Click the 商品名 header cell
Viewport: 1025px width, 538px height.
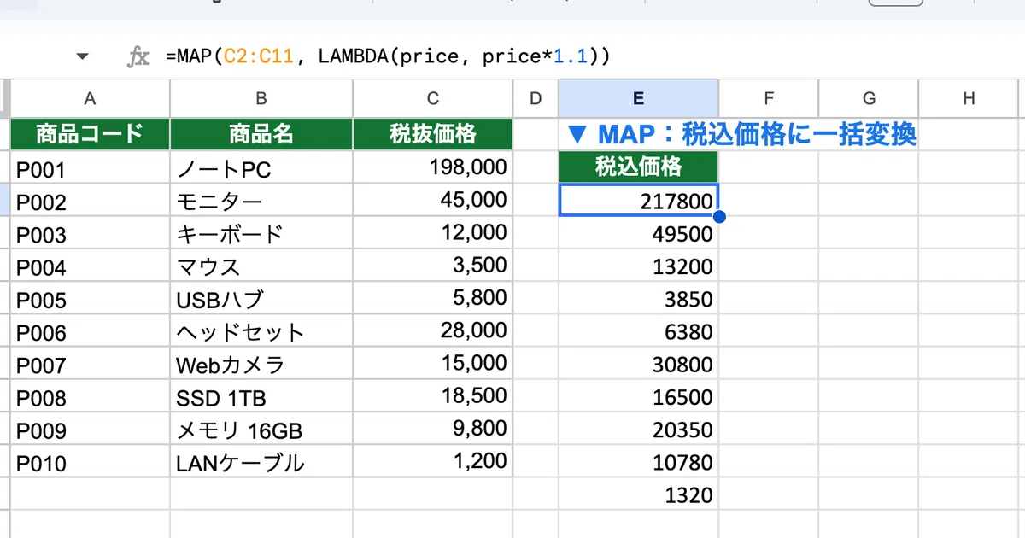tap(261, 134)
